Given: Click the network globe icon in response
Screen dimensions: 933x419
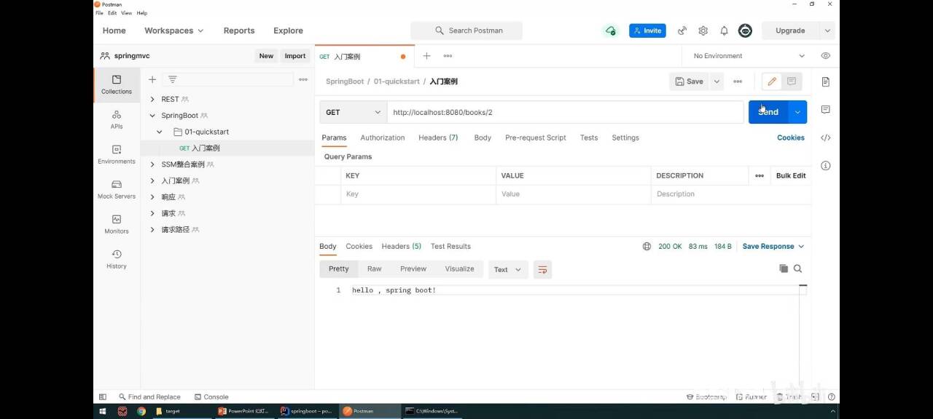Looking at the screenshot, I should [x=647, y=247].
